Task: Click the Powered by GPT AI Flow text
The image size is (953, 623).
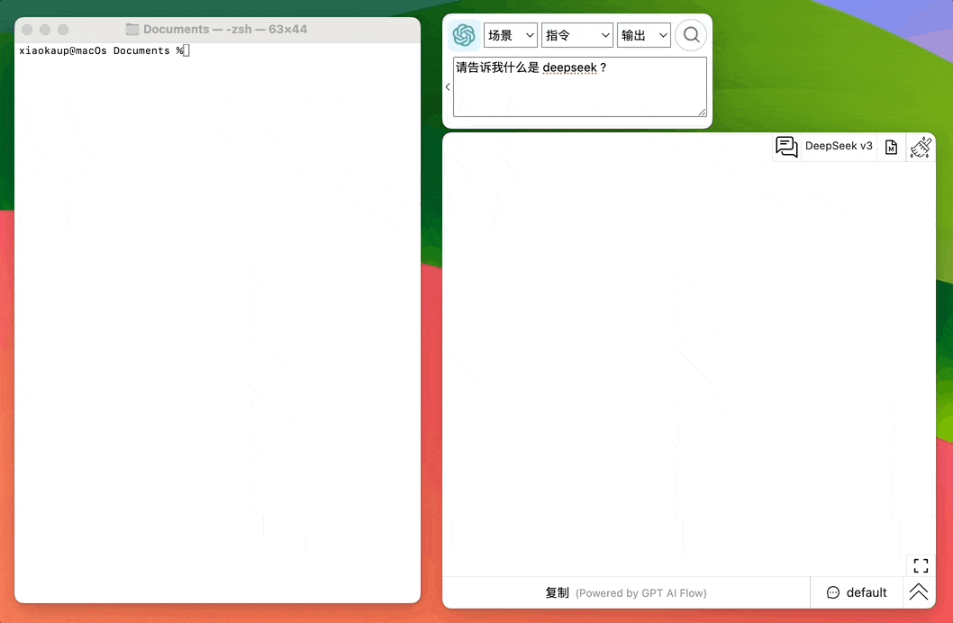Action: [641, 593]
